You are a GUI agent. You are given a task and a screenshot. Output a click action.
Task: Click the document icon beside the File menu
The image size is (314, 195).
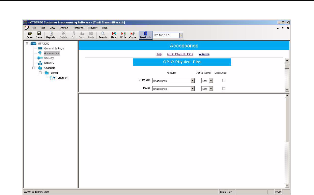point(27,28)
